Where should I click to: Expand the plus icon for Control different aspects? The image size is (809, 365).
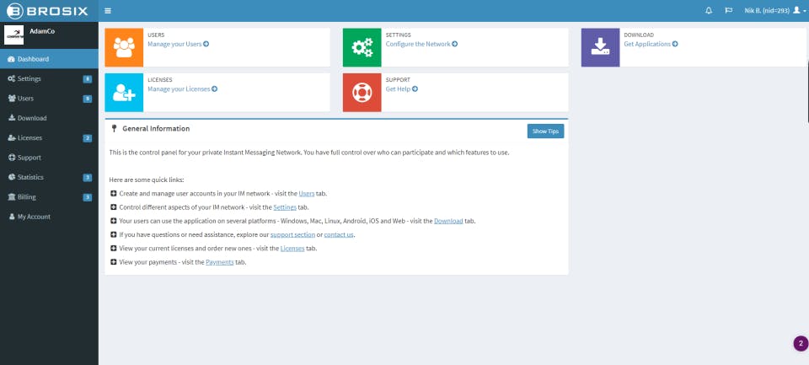[114, 207]
